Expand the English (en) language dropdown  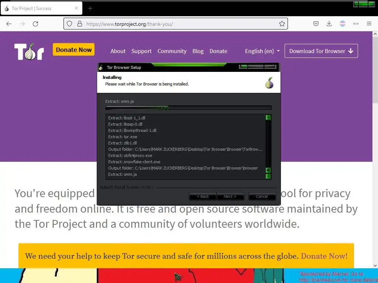pos(262,51)
